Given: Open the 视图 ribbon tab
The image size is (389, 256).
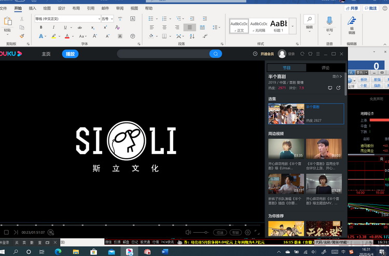Looking at the screenshot, I should click(x=134, y=8).
